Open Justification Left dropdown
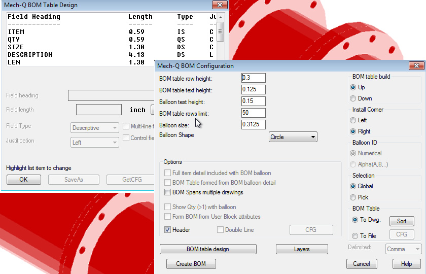The width and height of the screenshot is (426, 274). pos(94,143)
